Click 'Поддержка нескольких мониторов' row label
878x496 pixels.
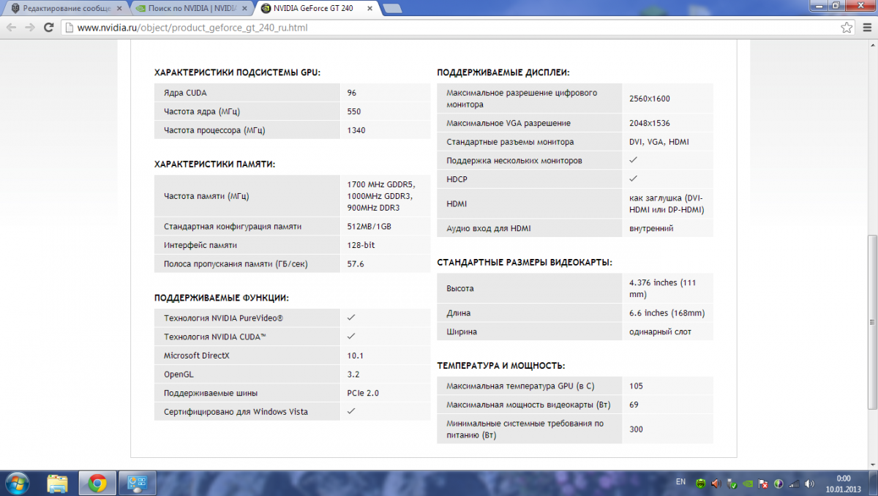[514, 160]
